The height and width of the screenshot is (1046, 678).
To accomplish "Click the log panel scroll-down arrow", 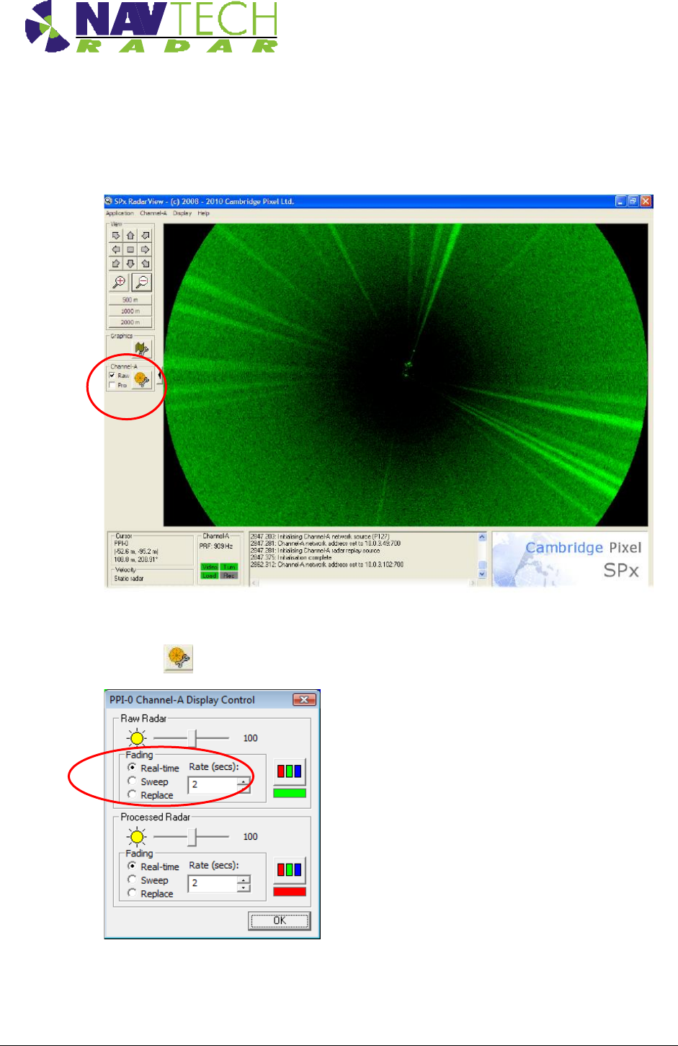I will point(482,574).
